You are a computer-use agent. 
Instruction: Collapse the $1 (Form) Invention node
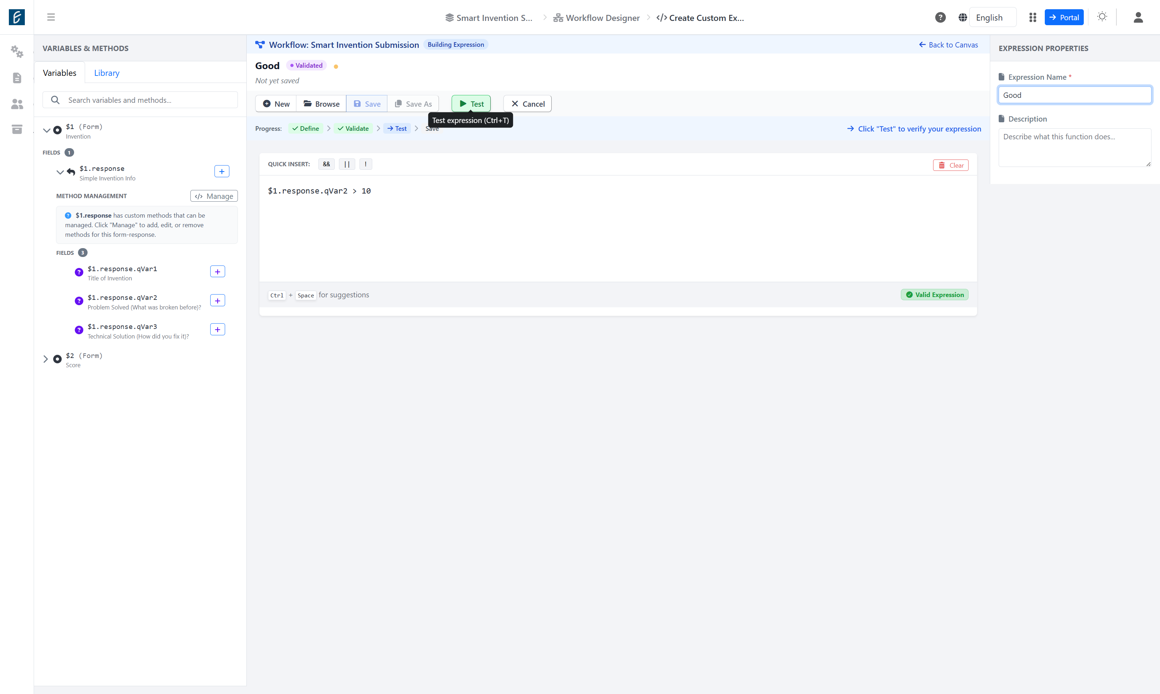click(47, 130)
